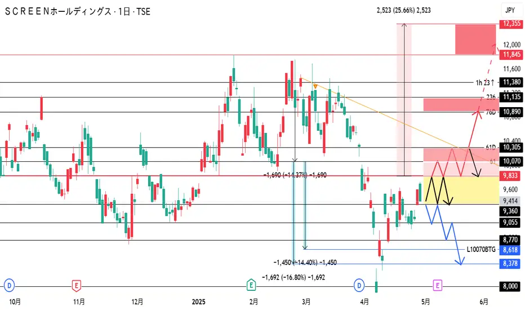Click the 12,355 red price label
This screenshot has height=310, width=525.
pyautogui.click(x=511, y=24)
